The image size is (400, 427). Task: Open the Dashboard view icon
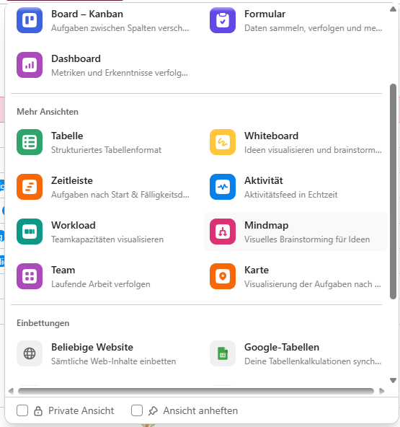(30, 65)
